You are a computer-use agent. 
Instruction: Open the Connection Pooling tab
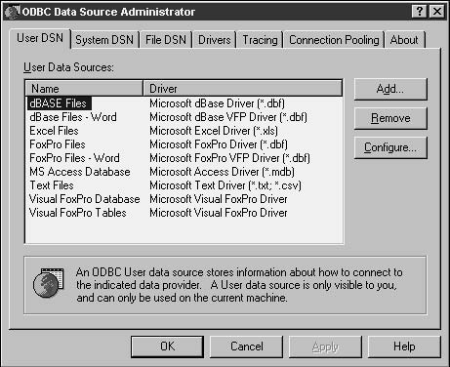pyautogui.click(x=334, y=40)
